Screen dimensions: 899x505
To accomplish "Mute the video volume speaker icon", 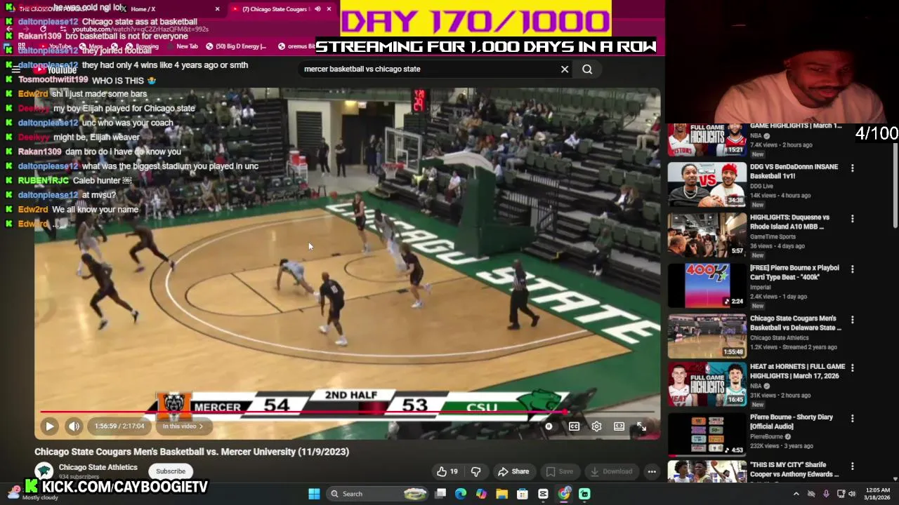I will tap(74, 426).
